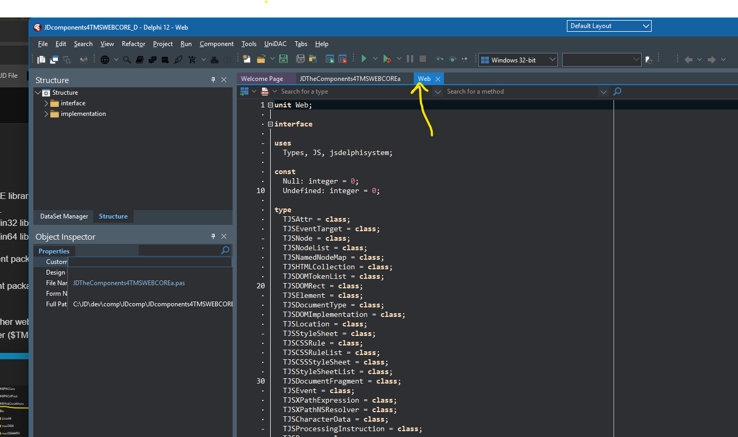Pin the Structure panel
The image size is (738, 437).
214,80
